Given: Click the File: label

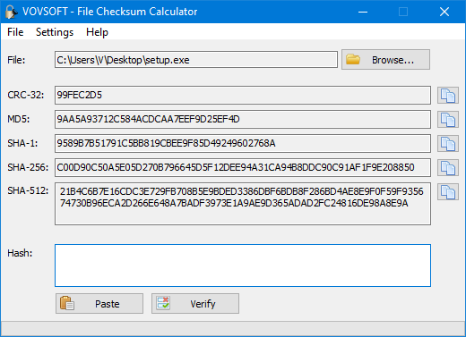Looking at the screenshot, I should [16, 60].
